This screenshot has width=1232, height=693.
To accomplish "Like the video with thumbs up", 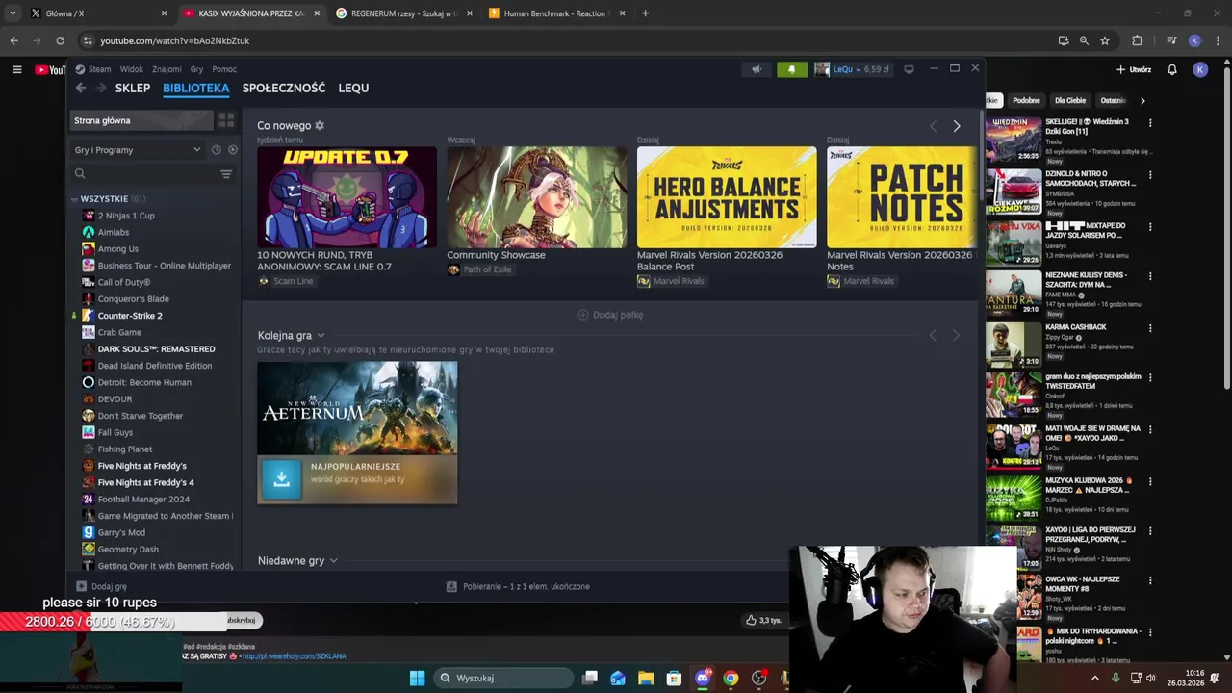I will point(751,620).
